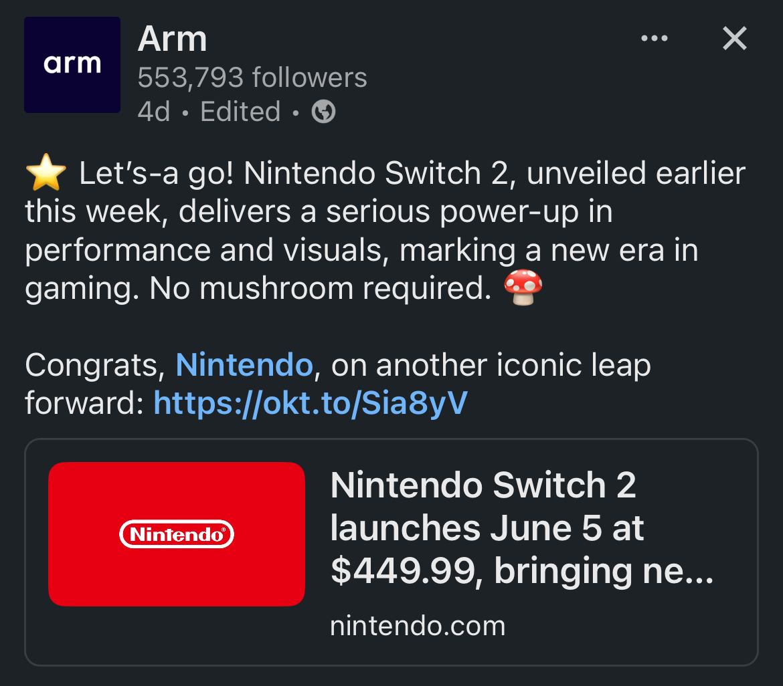Click the 553,793 followers count

coord(253,78)
